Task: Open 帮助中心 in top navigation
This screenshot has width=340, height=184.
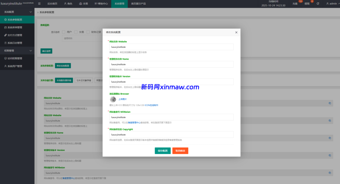Action: click(101, 4)
